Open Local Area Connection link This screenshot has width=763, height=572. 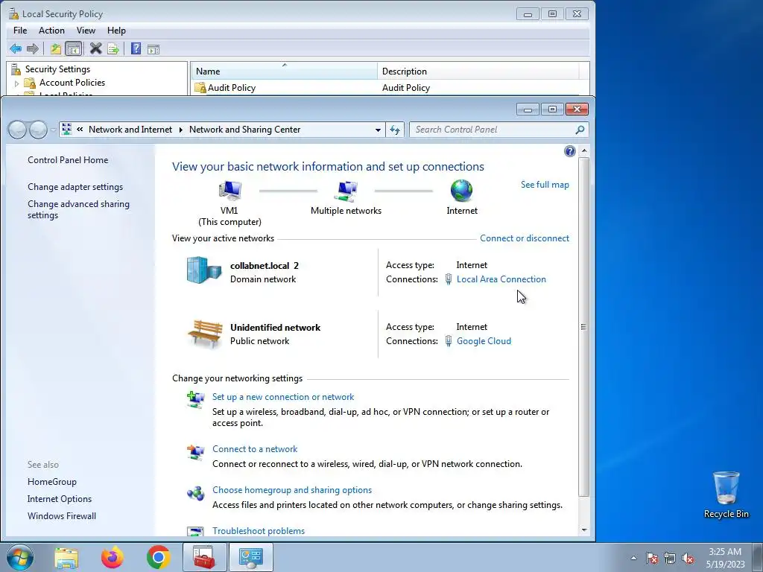pos(501,279)
